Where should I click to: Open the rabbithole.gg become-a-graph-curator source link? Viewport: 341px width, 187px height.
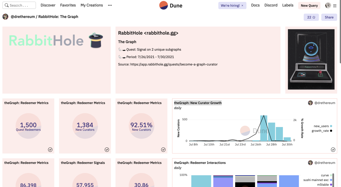[174, 64]
